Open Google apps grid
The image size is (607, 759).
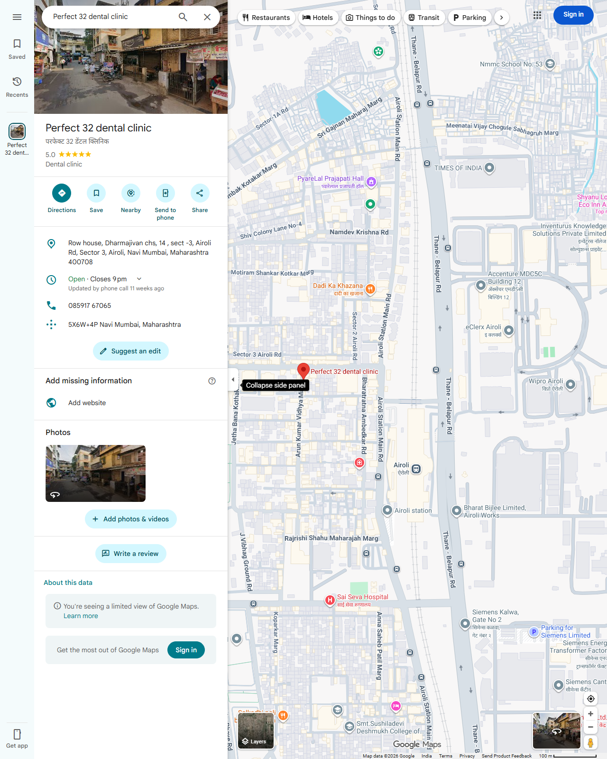pos(537,15)
